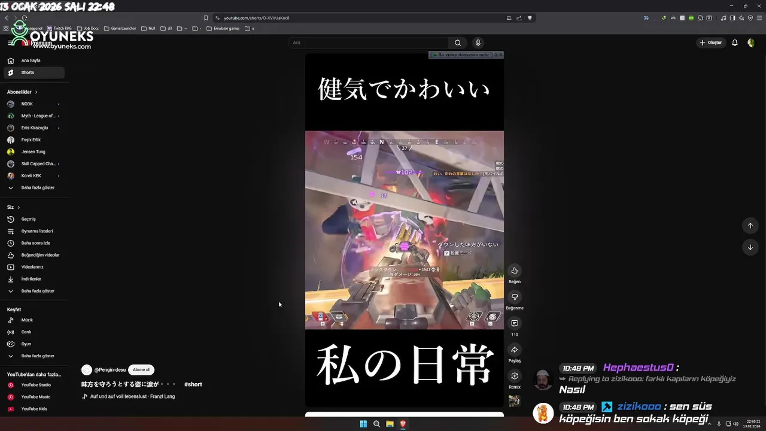Open Jensen Tung channel
Screen dimensions: 766x431
point(34,151)
